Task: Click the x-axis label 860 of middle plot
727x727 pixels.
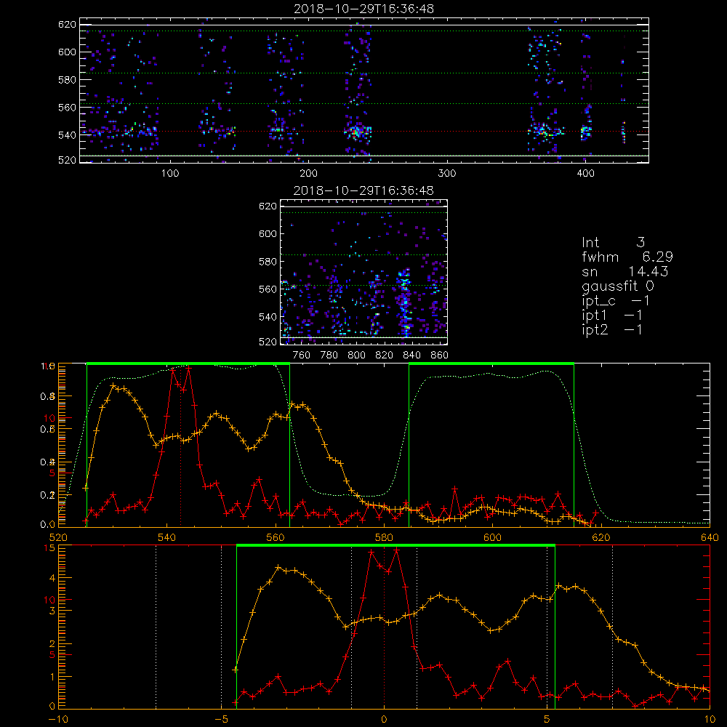Action: (439, 356)
